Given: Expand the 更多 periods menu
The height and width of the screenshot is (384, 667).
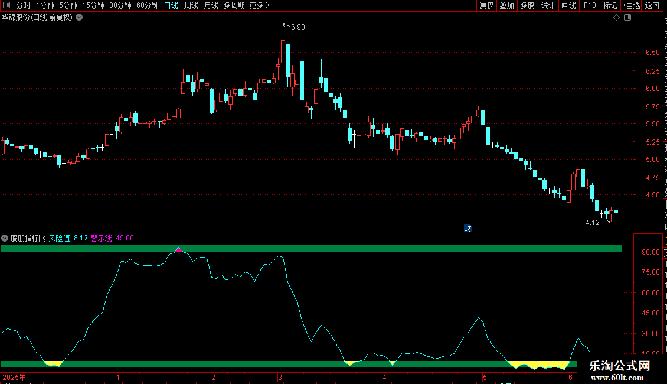Looking at the screenshot, I should (260, 5).
